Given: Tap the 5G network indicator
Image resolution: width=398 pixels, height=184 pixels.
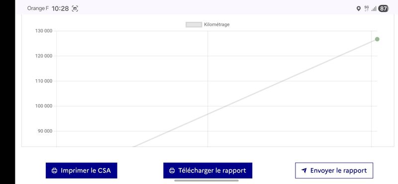Looking at the screenshot, I should pyautogui.click(x=367, y=8).
